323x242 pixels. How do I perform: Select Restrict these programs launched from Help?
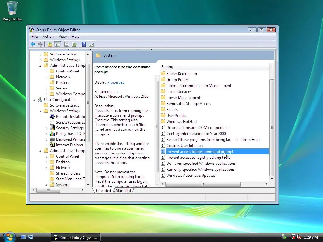pos(213,140)
